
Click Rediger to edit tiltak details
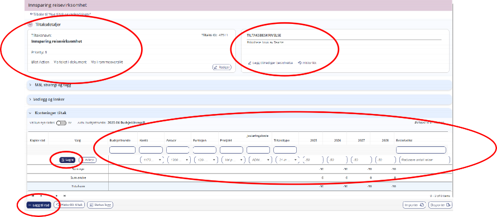pos(222,67)
